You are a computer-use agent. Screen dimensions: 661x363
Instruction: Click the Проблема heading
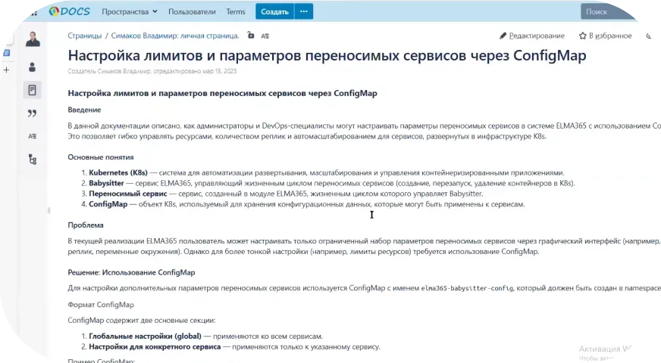pos(86,225)
